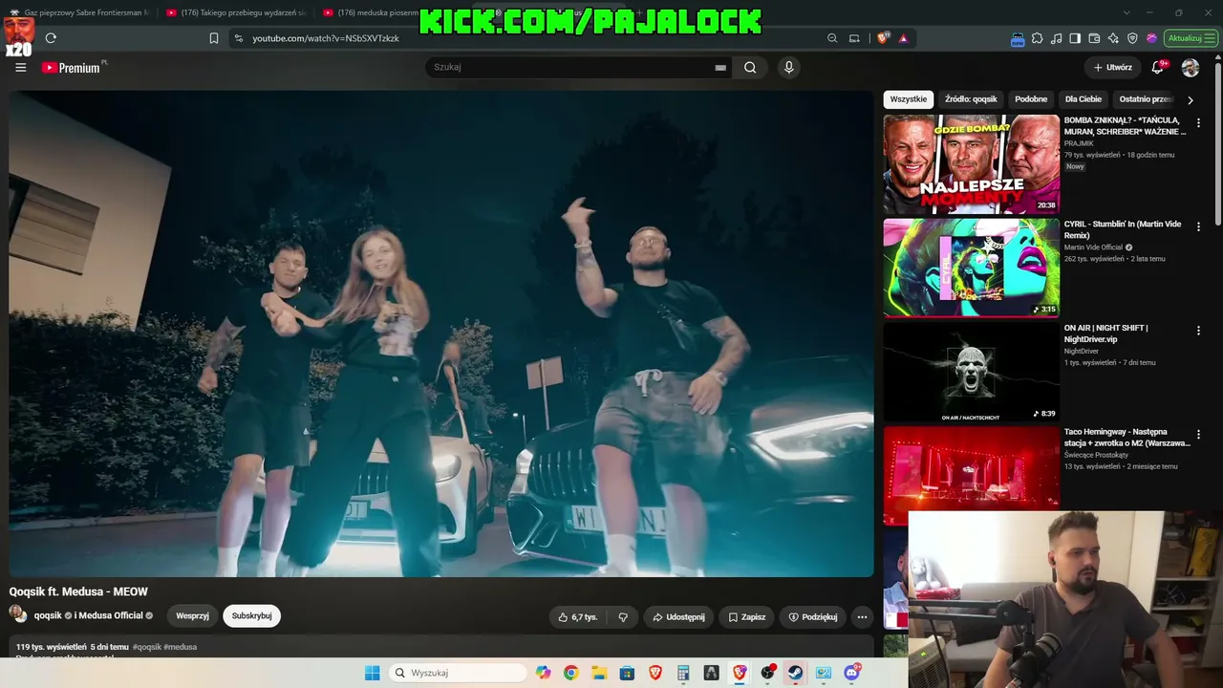Click the Subskrybuj subscribe button
The width and height of the screenshot is (1223, 688).
[251, 616]
